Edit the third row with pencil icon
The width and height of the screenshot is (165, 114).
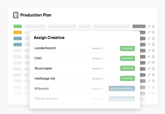[149, 39]
